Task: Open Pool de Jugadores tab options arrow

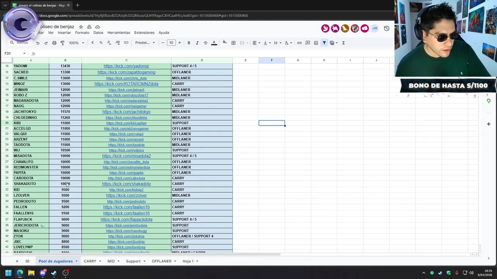Action: click(x=76, y=261)
